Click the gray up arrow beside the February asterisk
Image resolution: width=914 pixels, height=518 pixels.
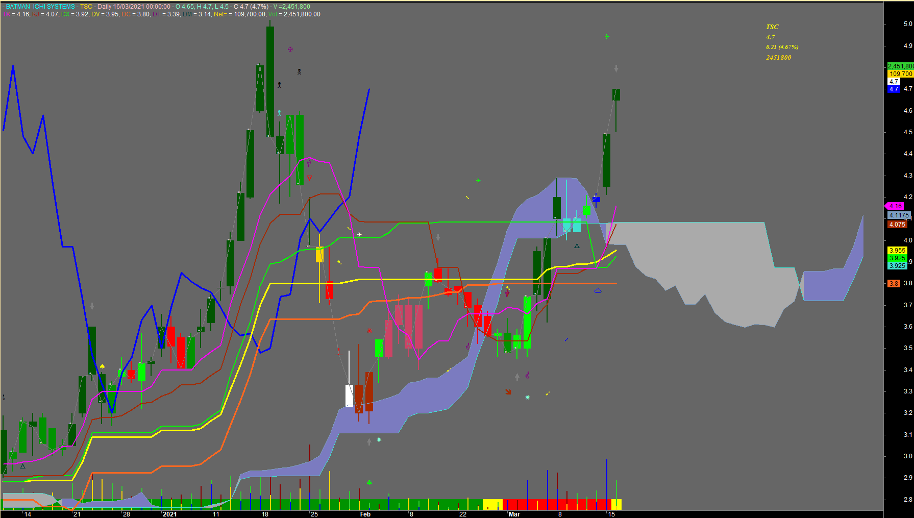369,441
